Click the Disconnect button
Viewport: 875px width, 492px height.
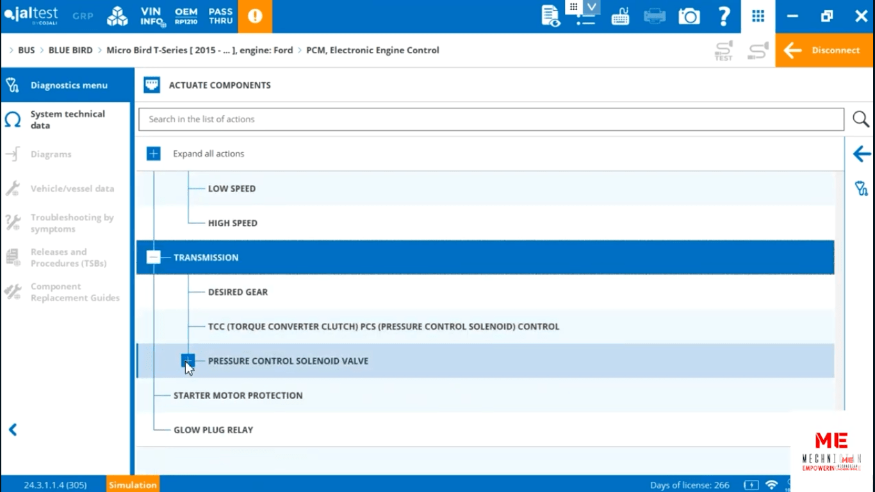point(824,51)
